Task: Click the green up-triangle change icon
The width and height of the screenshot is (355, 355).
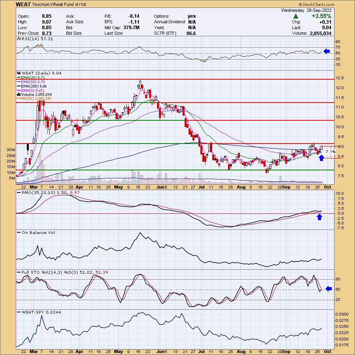Action: tap(295, 16)
